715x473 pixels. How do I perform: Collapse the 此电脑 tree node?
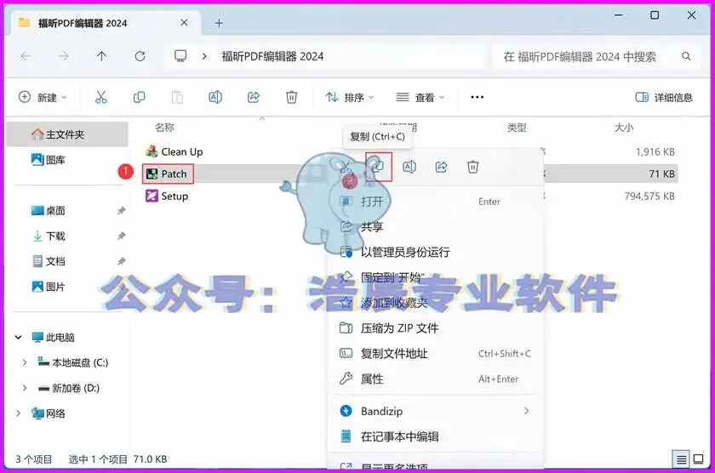pyautogui.click(x=18, y=337)
